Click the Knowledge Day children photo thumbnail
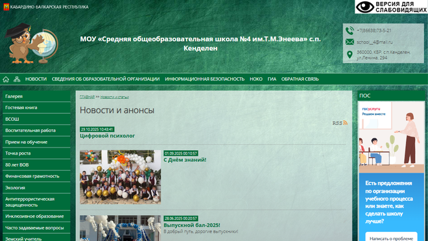The width and height of the screenshot is (428, 241). pyautogui.click(x=121, y=177)
